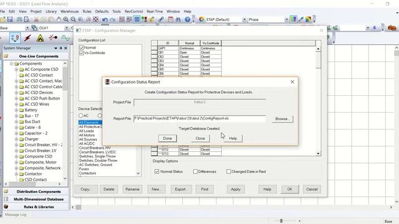Enable Changed Data in Red checkbox
This screenshot has height=224, width=399.
click(229, 172)
